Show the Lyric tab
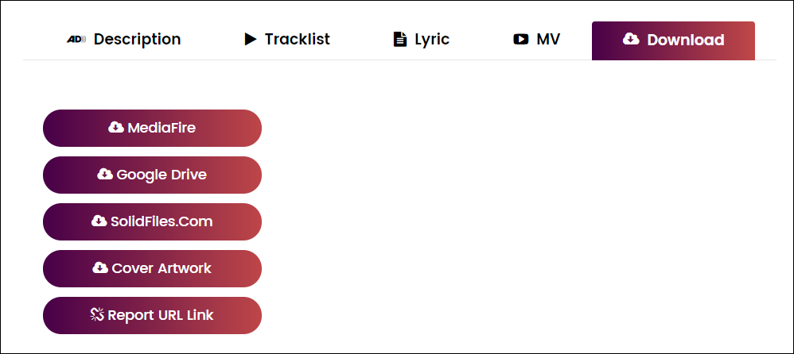Viewport: 794px width, 354px height. [432, 39]
